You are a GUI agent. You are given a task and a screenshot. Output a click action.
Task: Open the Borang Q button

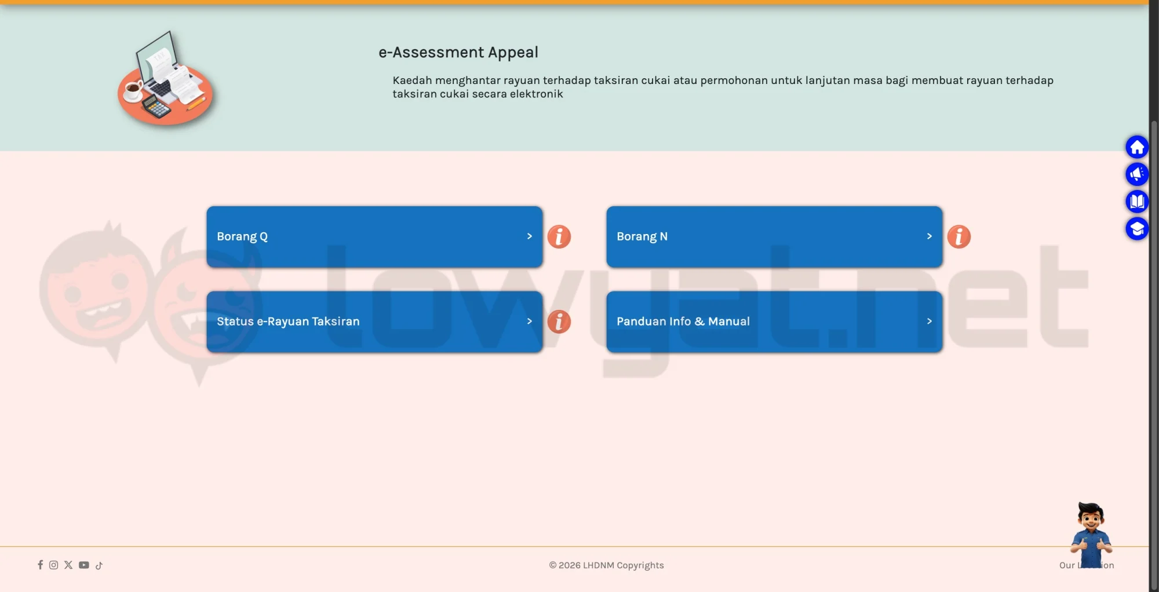pyautogui.click(x=374, y=236)
